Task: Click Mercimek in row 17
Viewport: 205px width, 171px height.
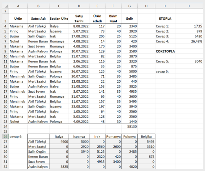Action: pyautogui.click(x=18, y=91)
